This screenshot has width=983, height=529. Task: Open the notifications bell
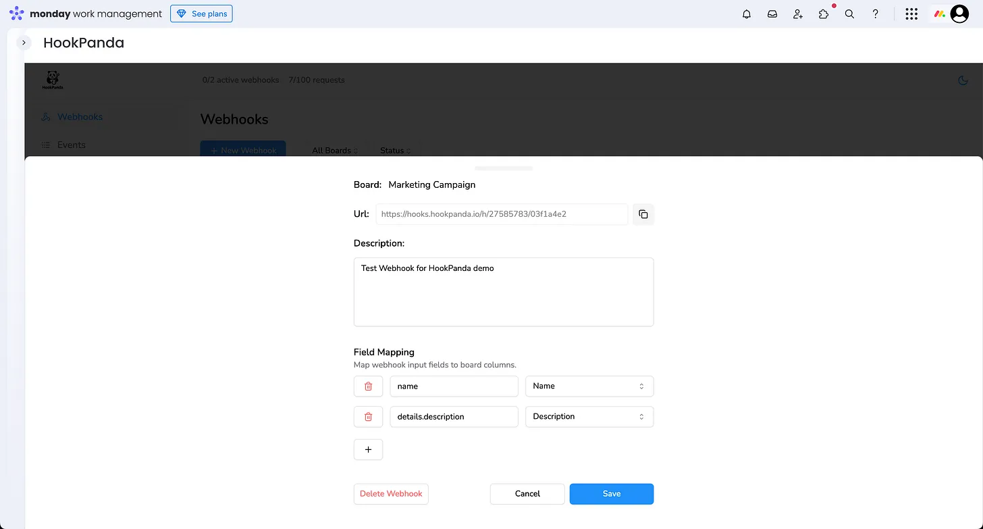[x=747, y=14]
